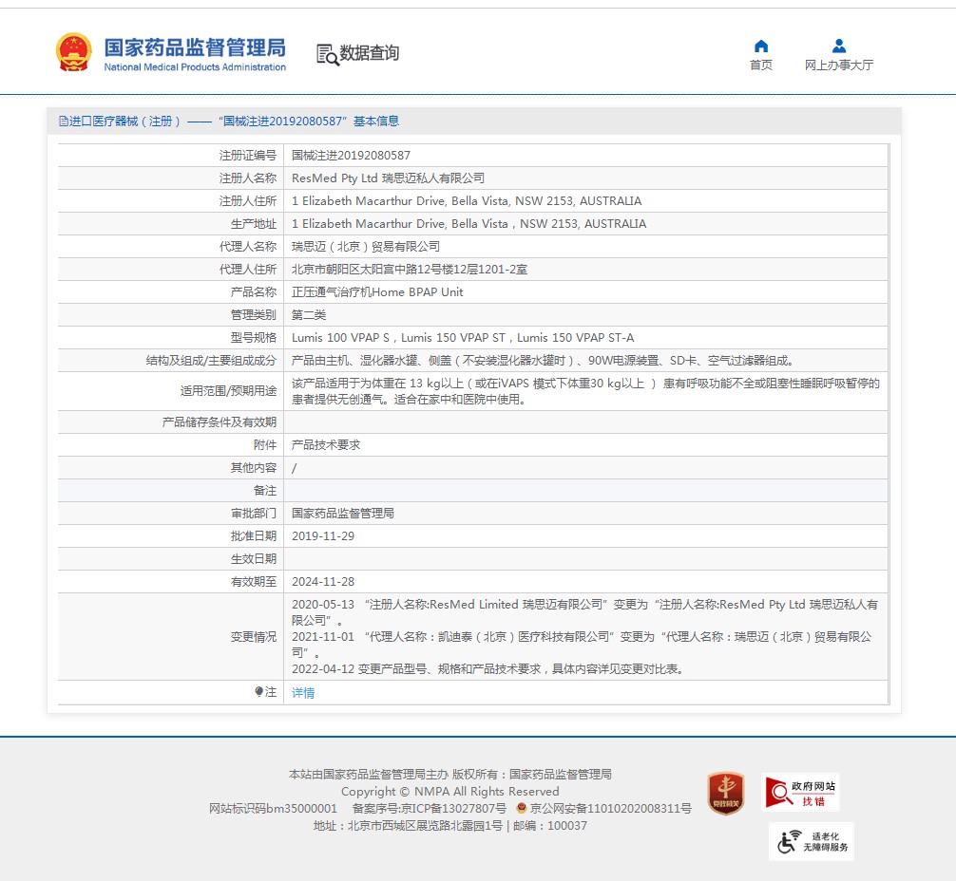
Task: Click the 注册人住所 address value
Action: [x=467, y=201]
